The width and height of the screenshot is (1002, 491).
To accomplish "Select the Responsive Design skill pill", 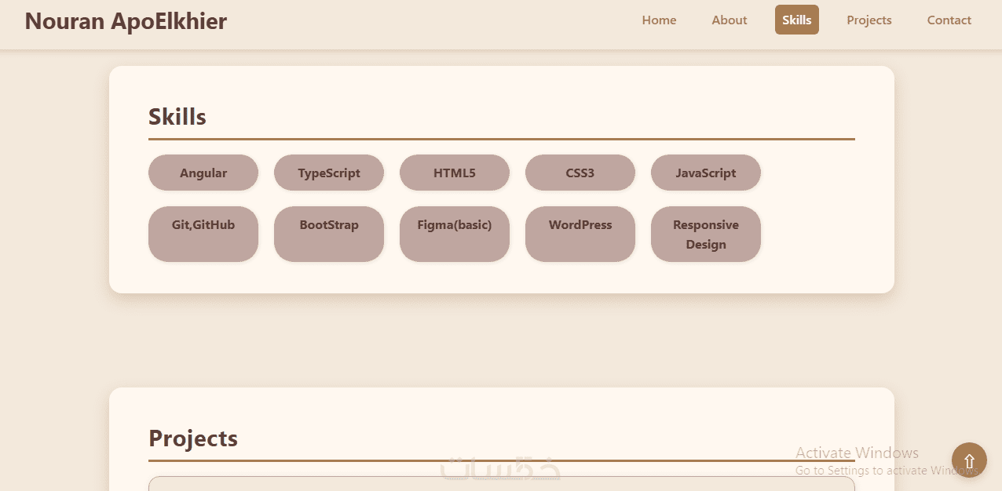I will pyautogui.click(x=706, y=234).
